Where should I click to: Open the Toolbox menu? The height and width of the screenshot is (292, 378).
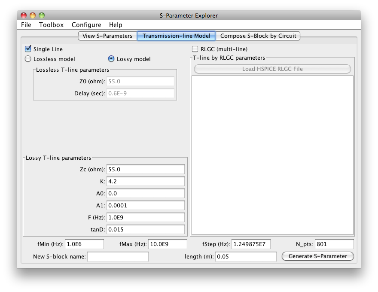coord(51,25)
